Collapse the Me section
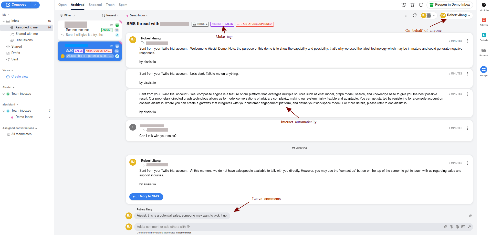This screenshot has height=235, width=491. click(x=6, y=15)
